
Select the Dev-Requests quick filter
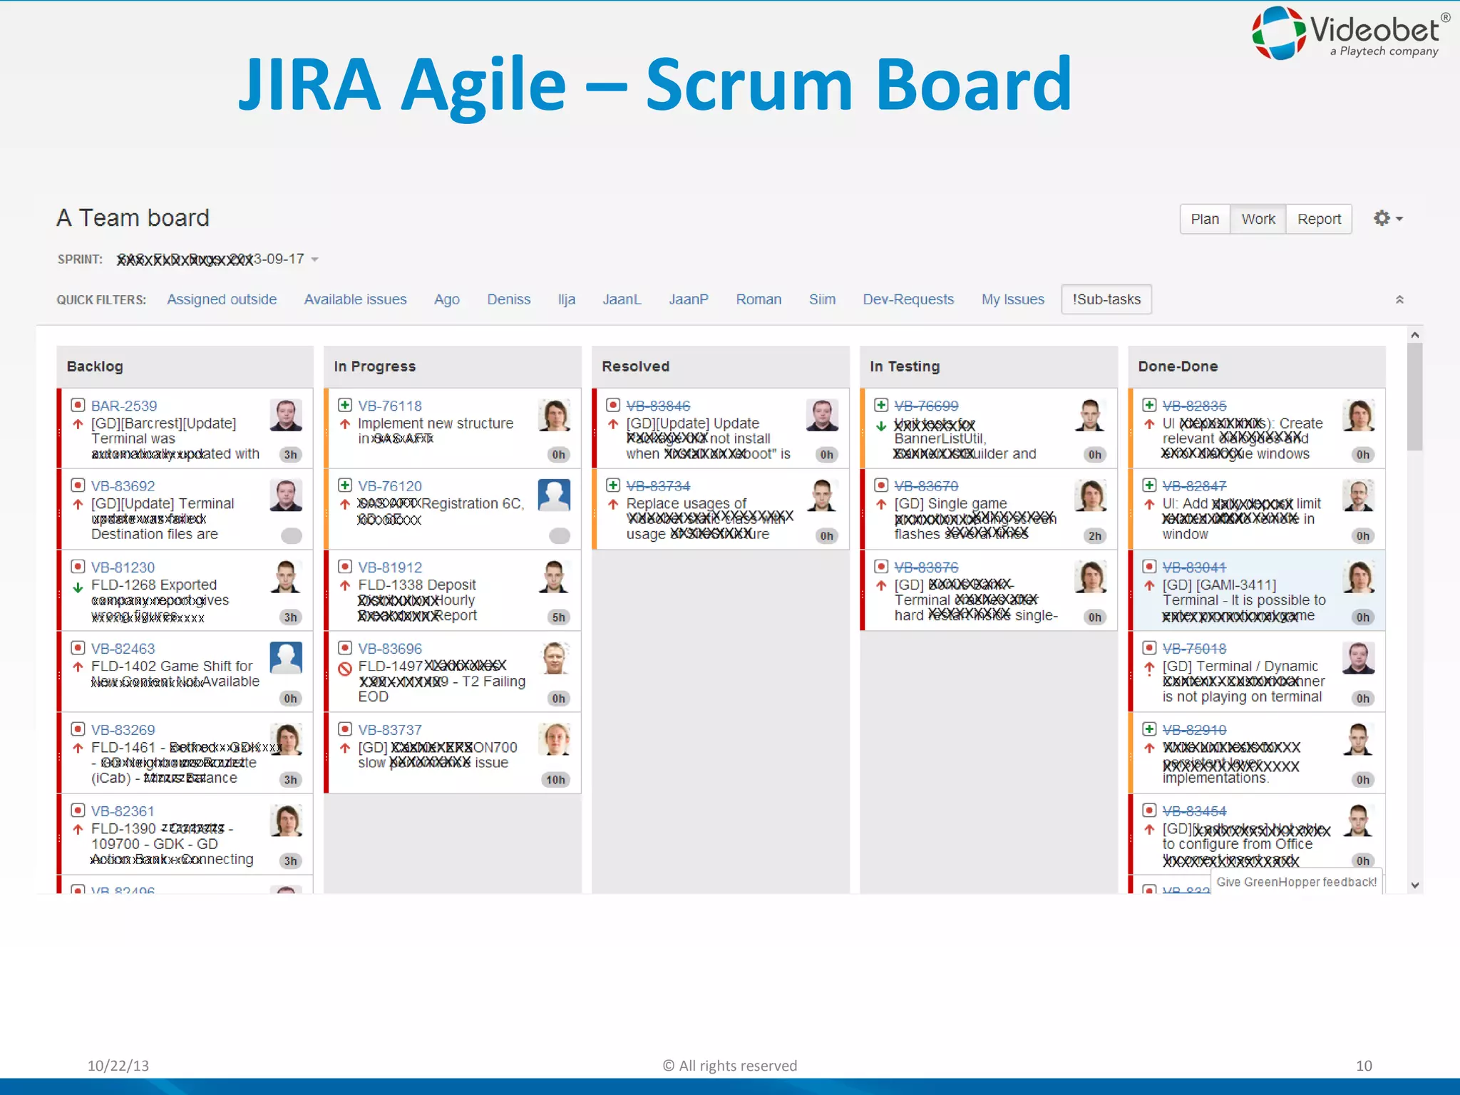(908, 299)
